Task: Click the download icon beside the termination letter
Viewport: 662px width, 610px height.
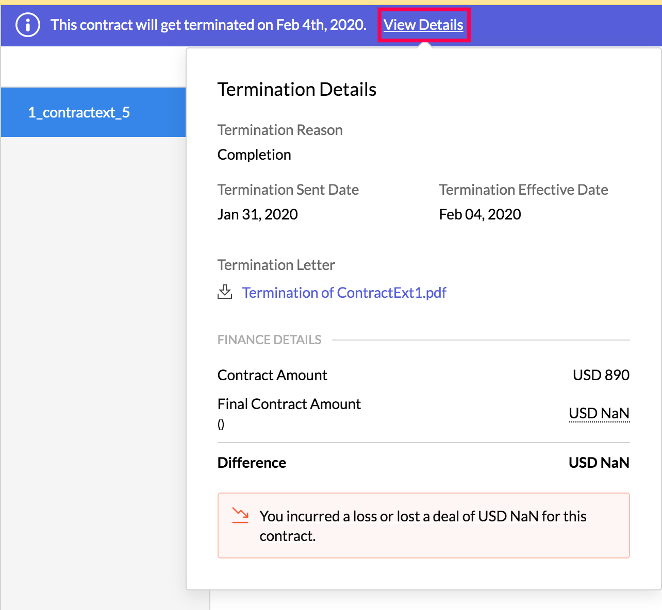Action: pyautogui.click(x=225, y=292)
